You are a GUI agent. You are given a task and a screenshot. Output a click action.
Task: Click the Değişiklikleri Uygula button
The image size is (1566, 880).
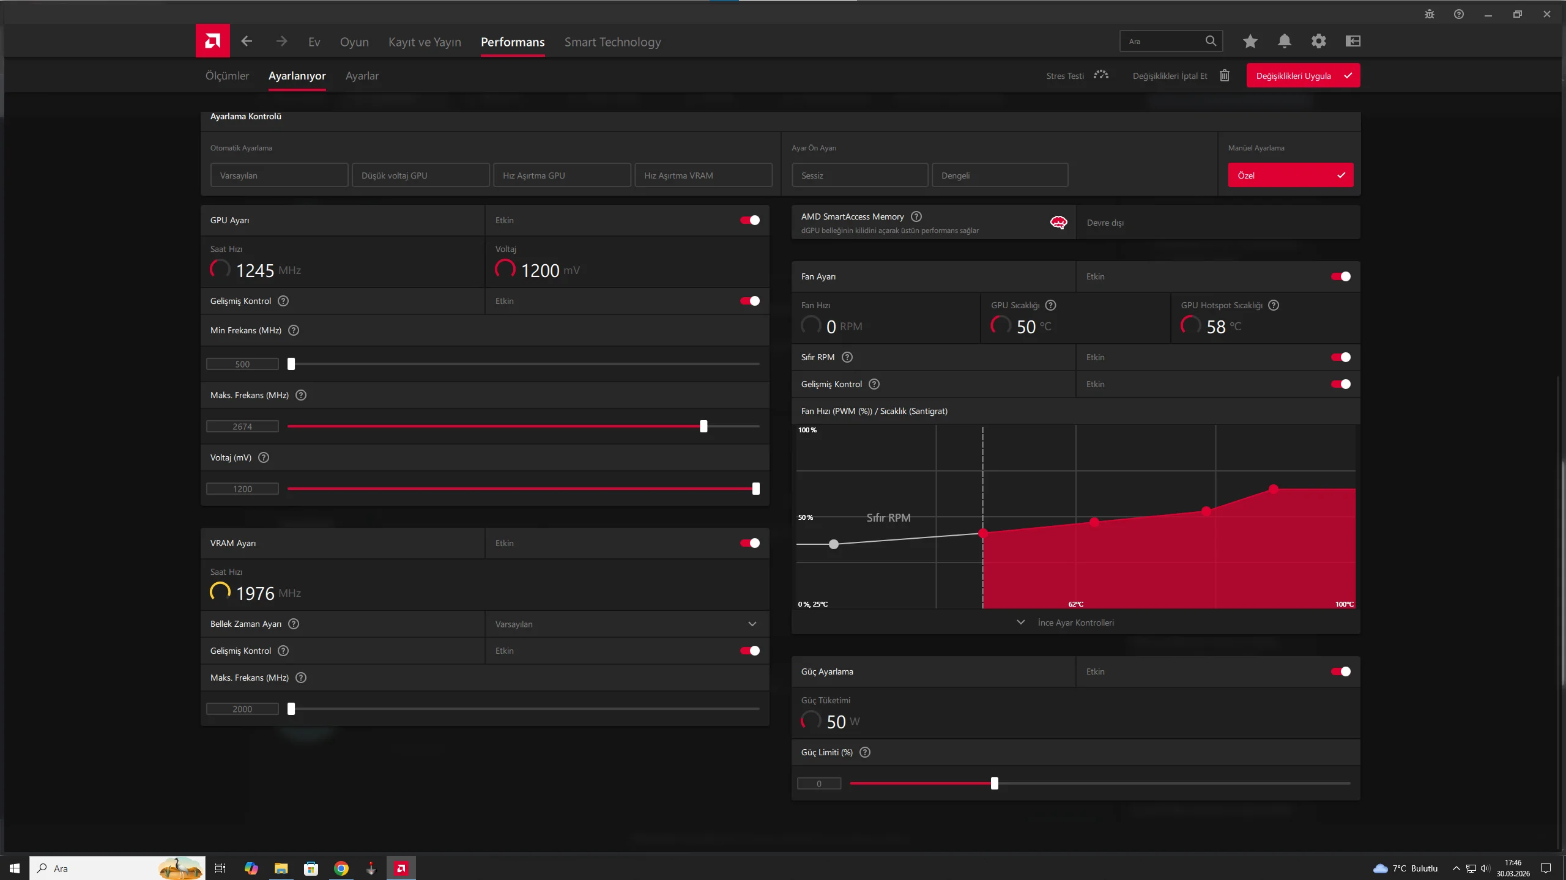pos(1302,76)
